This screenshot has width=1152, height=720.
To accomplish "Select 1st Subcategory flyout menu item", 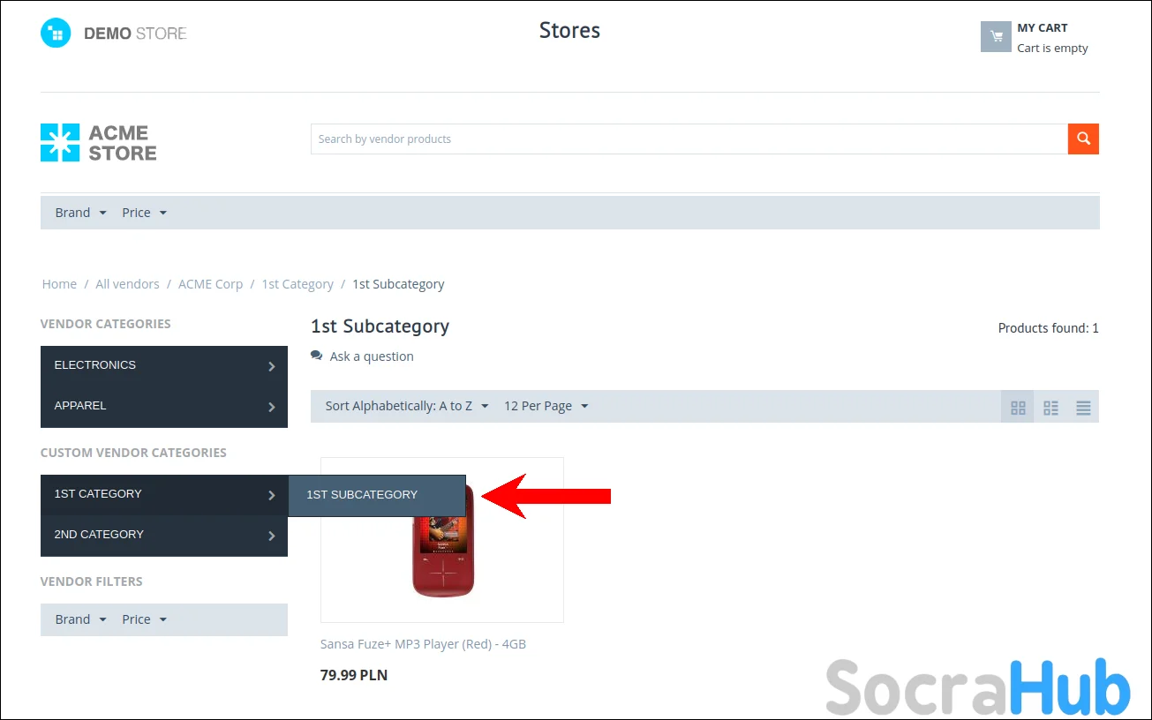I will coord(377,495).
